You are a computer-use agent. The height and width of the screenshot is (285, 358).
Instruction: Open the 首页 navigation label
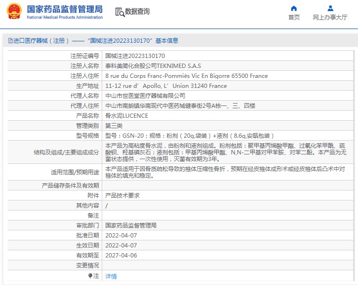click(294, 18)
